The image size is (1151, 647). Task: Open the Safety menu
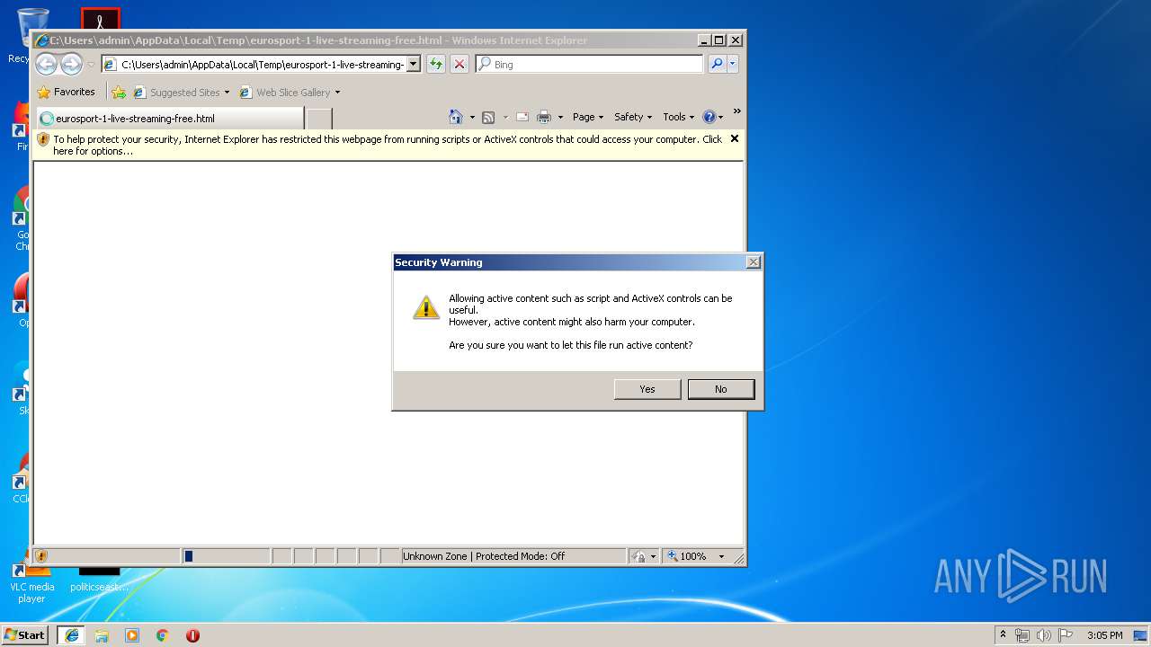(x=633, y=117)
